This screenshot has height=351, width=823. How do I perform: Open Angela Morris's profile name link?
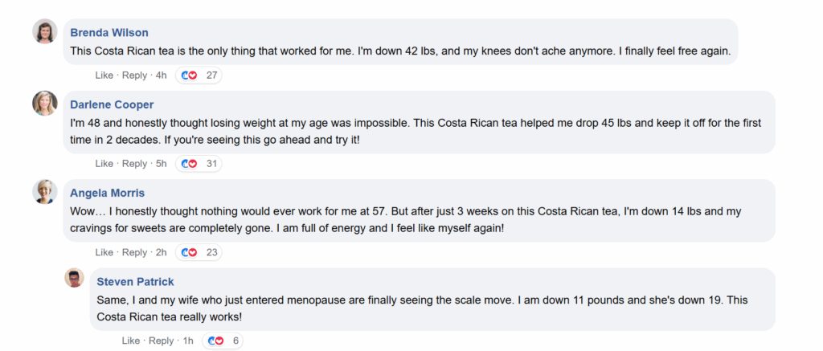[108, 193]
